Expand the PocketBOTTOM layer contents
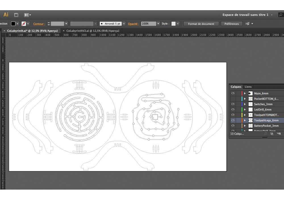The image size is (284, 199). [x=245, y=99]
